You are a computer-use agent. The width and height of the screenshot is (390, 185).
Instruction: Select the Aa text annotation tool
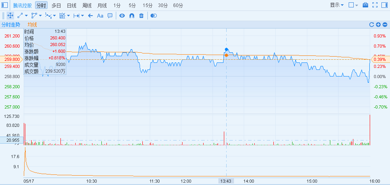[x=100, y=16]
